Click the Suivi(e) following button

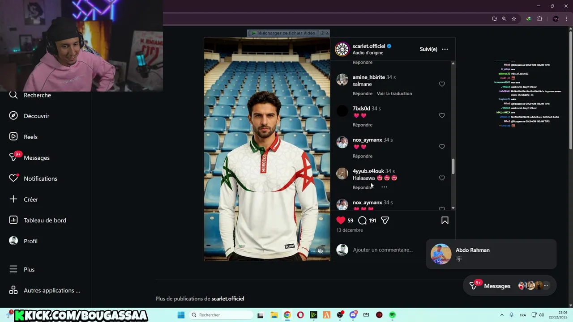tap(428, 49)
